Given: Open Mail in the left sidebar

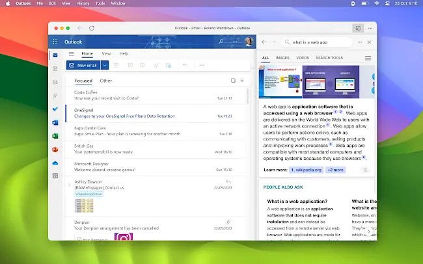Looking at the screenshot, I should (x=55, y=55).
